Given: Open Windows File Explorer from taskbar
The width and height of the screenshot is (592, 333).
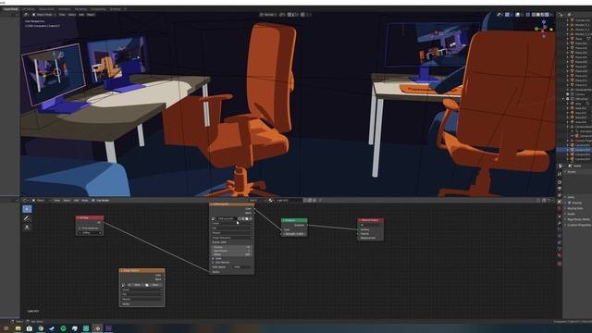Looking at the screenshot, I should pos(18,328).
